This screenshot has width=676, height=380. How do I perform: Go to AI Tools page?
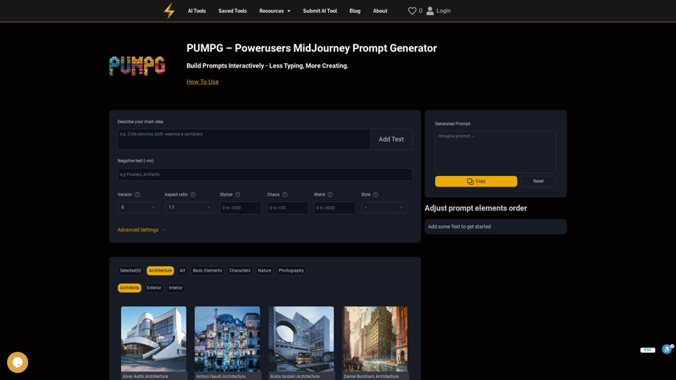(x=196, y=11)
